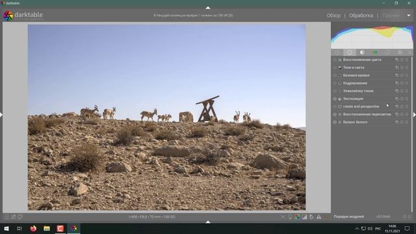The image size is (416, 234).
Task: Toggle raw overexposure indicator icon
Action: (x=297, y=216)
